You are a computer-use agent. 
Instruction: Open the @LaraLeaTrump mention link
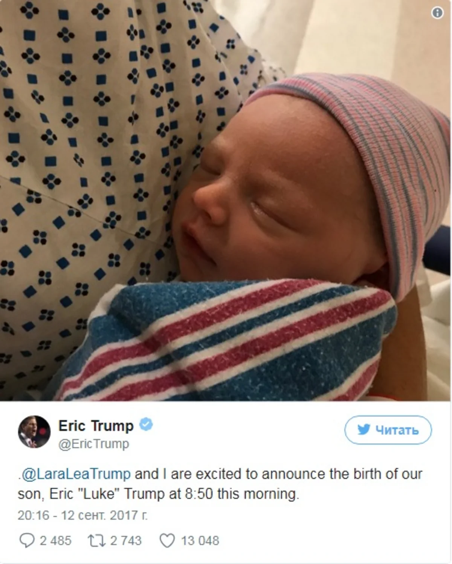tap(76, 473)
